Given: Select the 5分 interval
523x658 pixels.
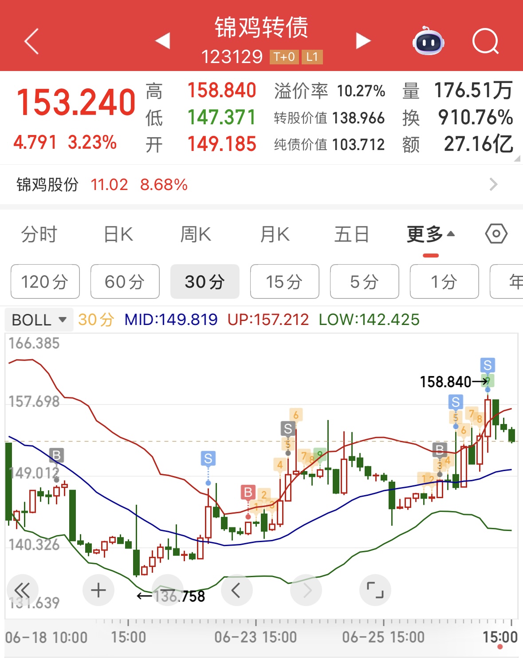Looking at the screenshot, I should [x=364, y=281].
